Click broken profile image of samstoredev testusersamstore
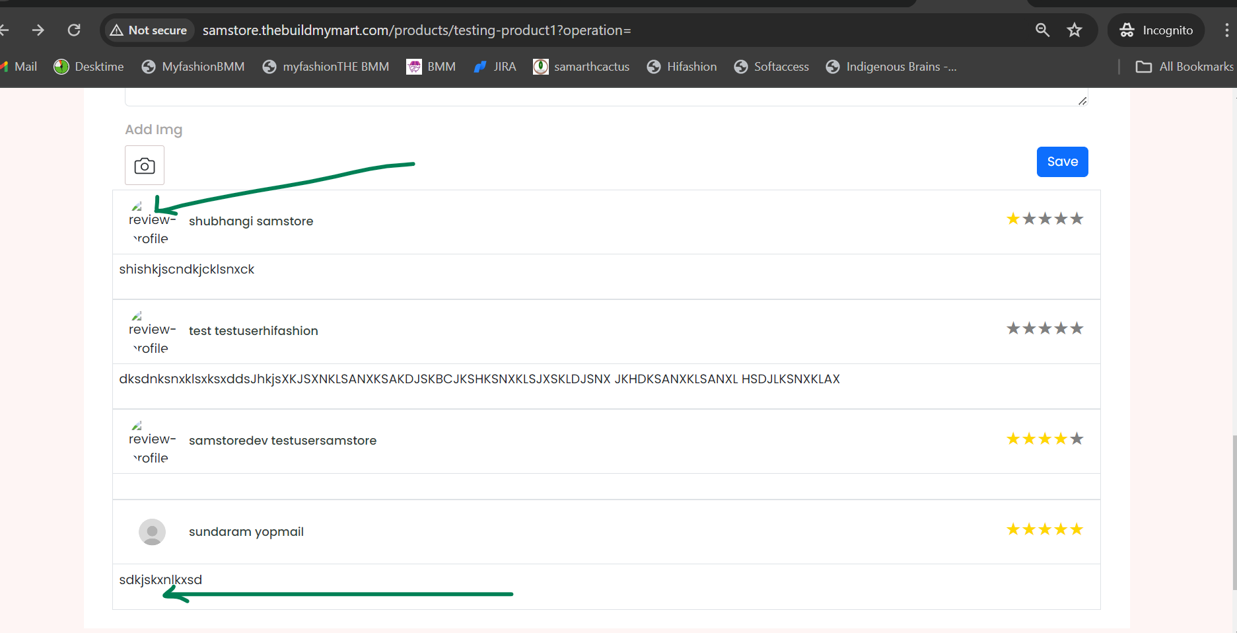This screenshot has height=633, width=1237. [x=151, y=442]
